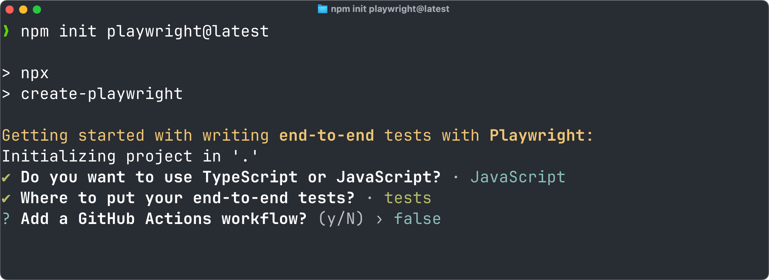The image size is (769, 280).
Task: Click the green checkmark beside the tests question
Action: pos(6,198)
